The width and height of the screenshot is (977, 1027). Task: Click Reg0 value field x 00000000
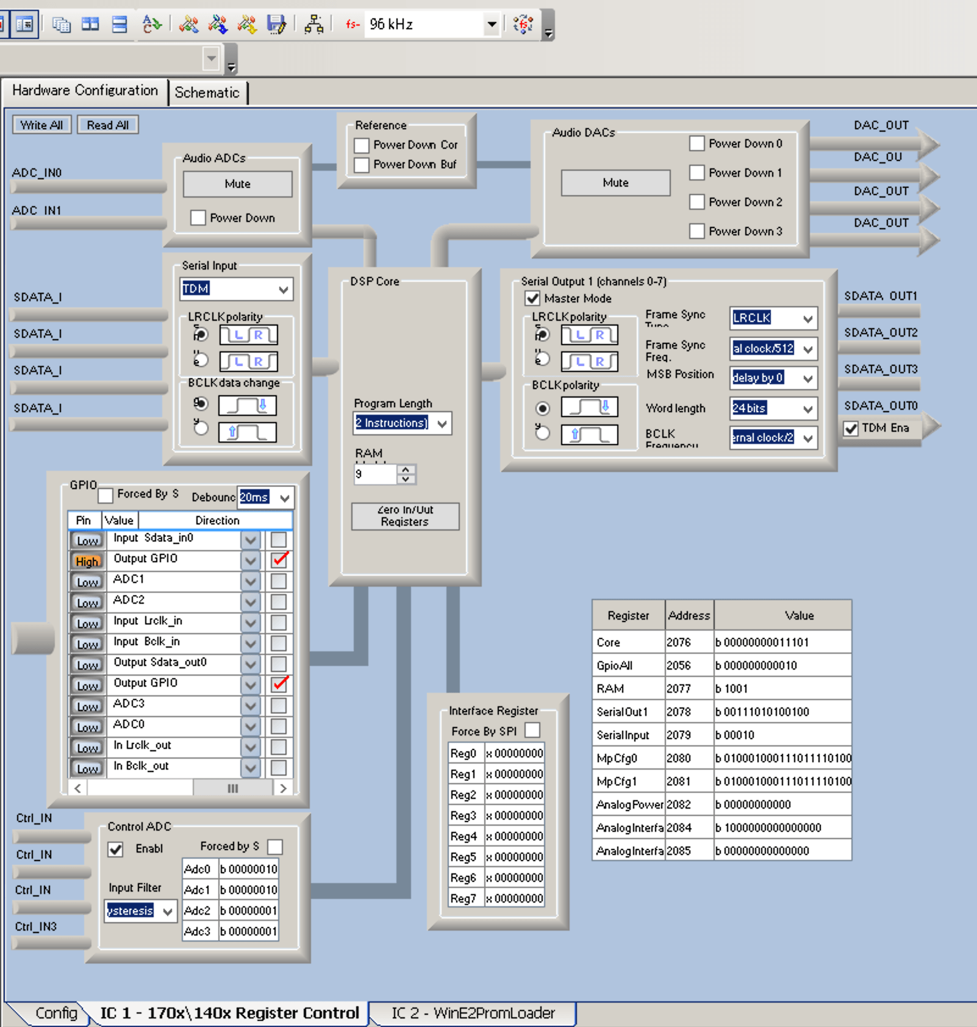514,754
